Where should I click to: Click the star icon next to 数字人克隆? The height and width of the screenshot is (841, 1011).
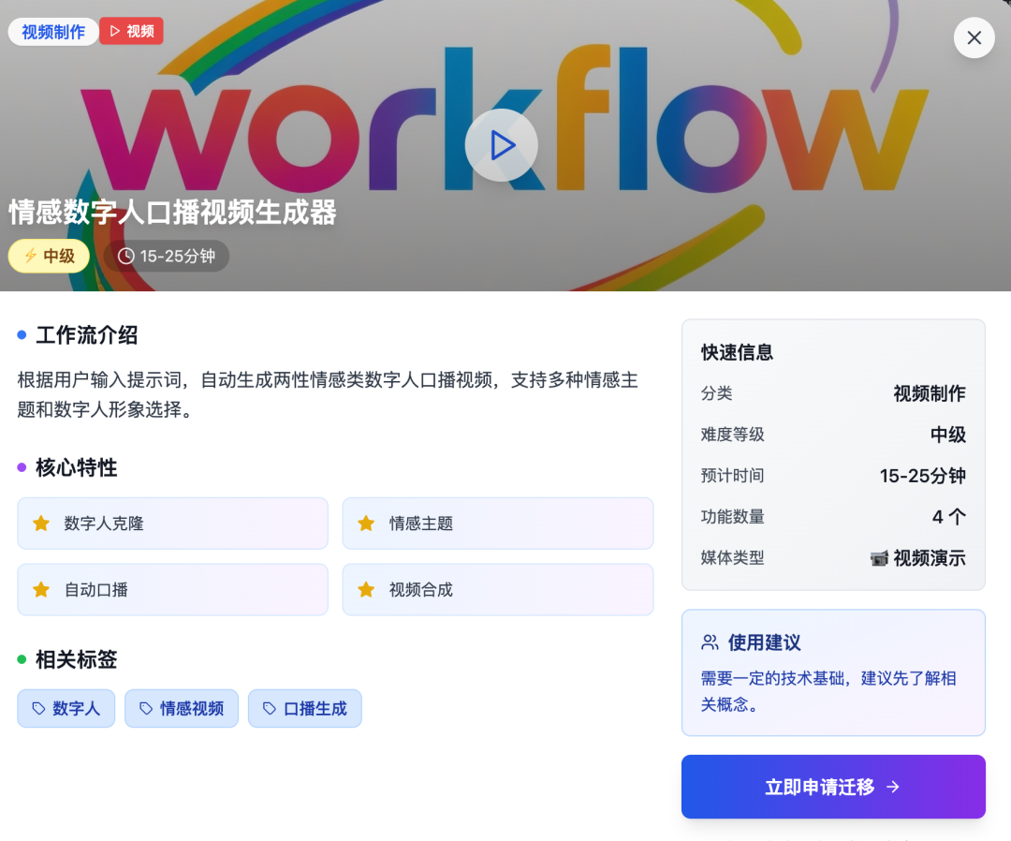click(41, 523)
